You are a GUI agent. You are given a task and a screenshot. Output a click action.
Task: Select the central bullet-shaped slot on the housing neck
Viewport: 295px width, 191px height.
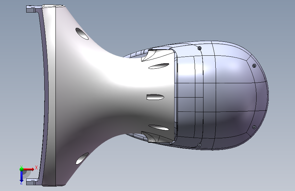(x=155, y=97)
